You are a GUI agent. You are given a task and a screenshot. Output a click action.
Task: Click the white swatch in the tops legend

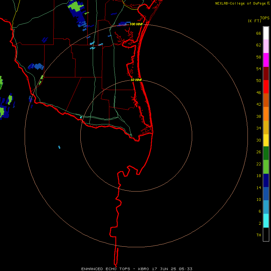click(266, 33)
